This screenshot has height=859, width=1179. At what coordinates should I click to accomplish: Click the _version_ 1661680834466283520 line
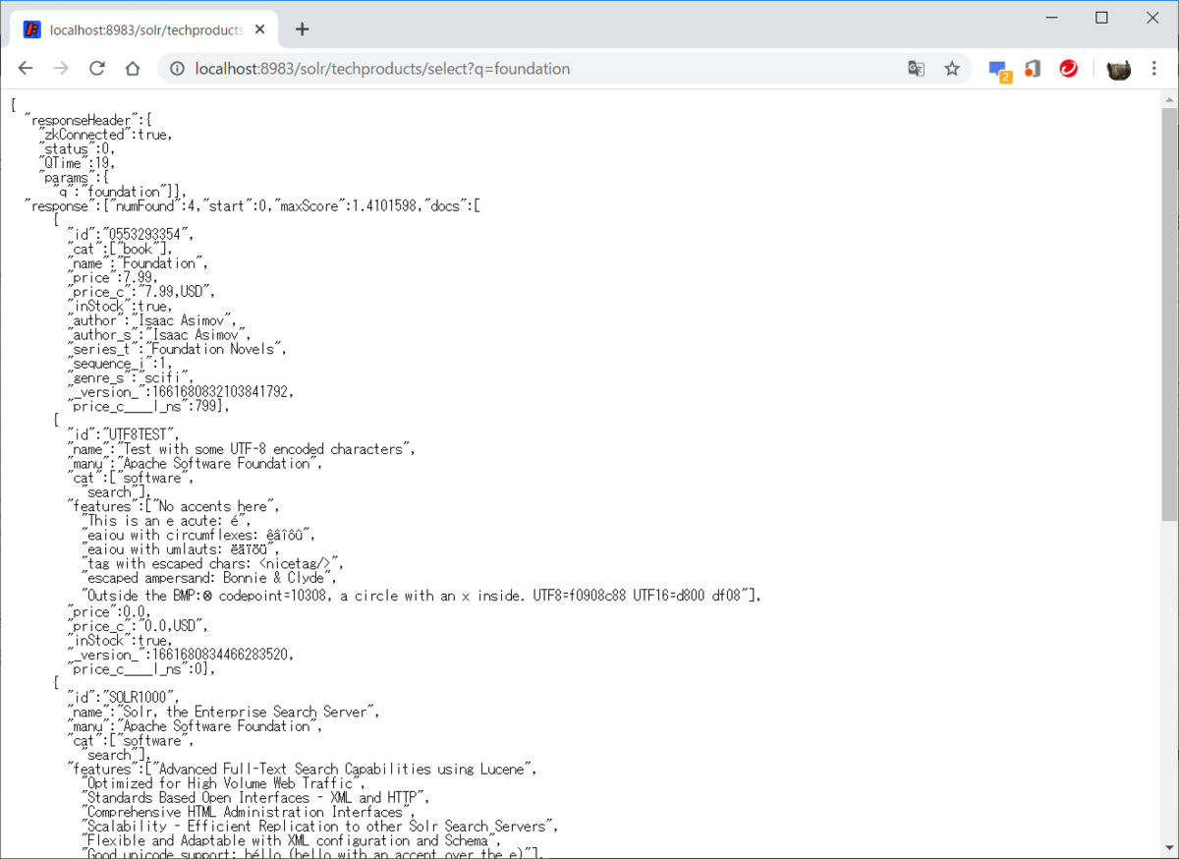pyautogui.click(x=180, y=655)
